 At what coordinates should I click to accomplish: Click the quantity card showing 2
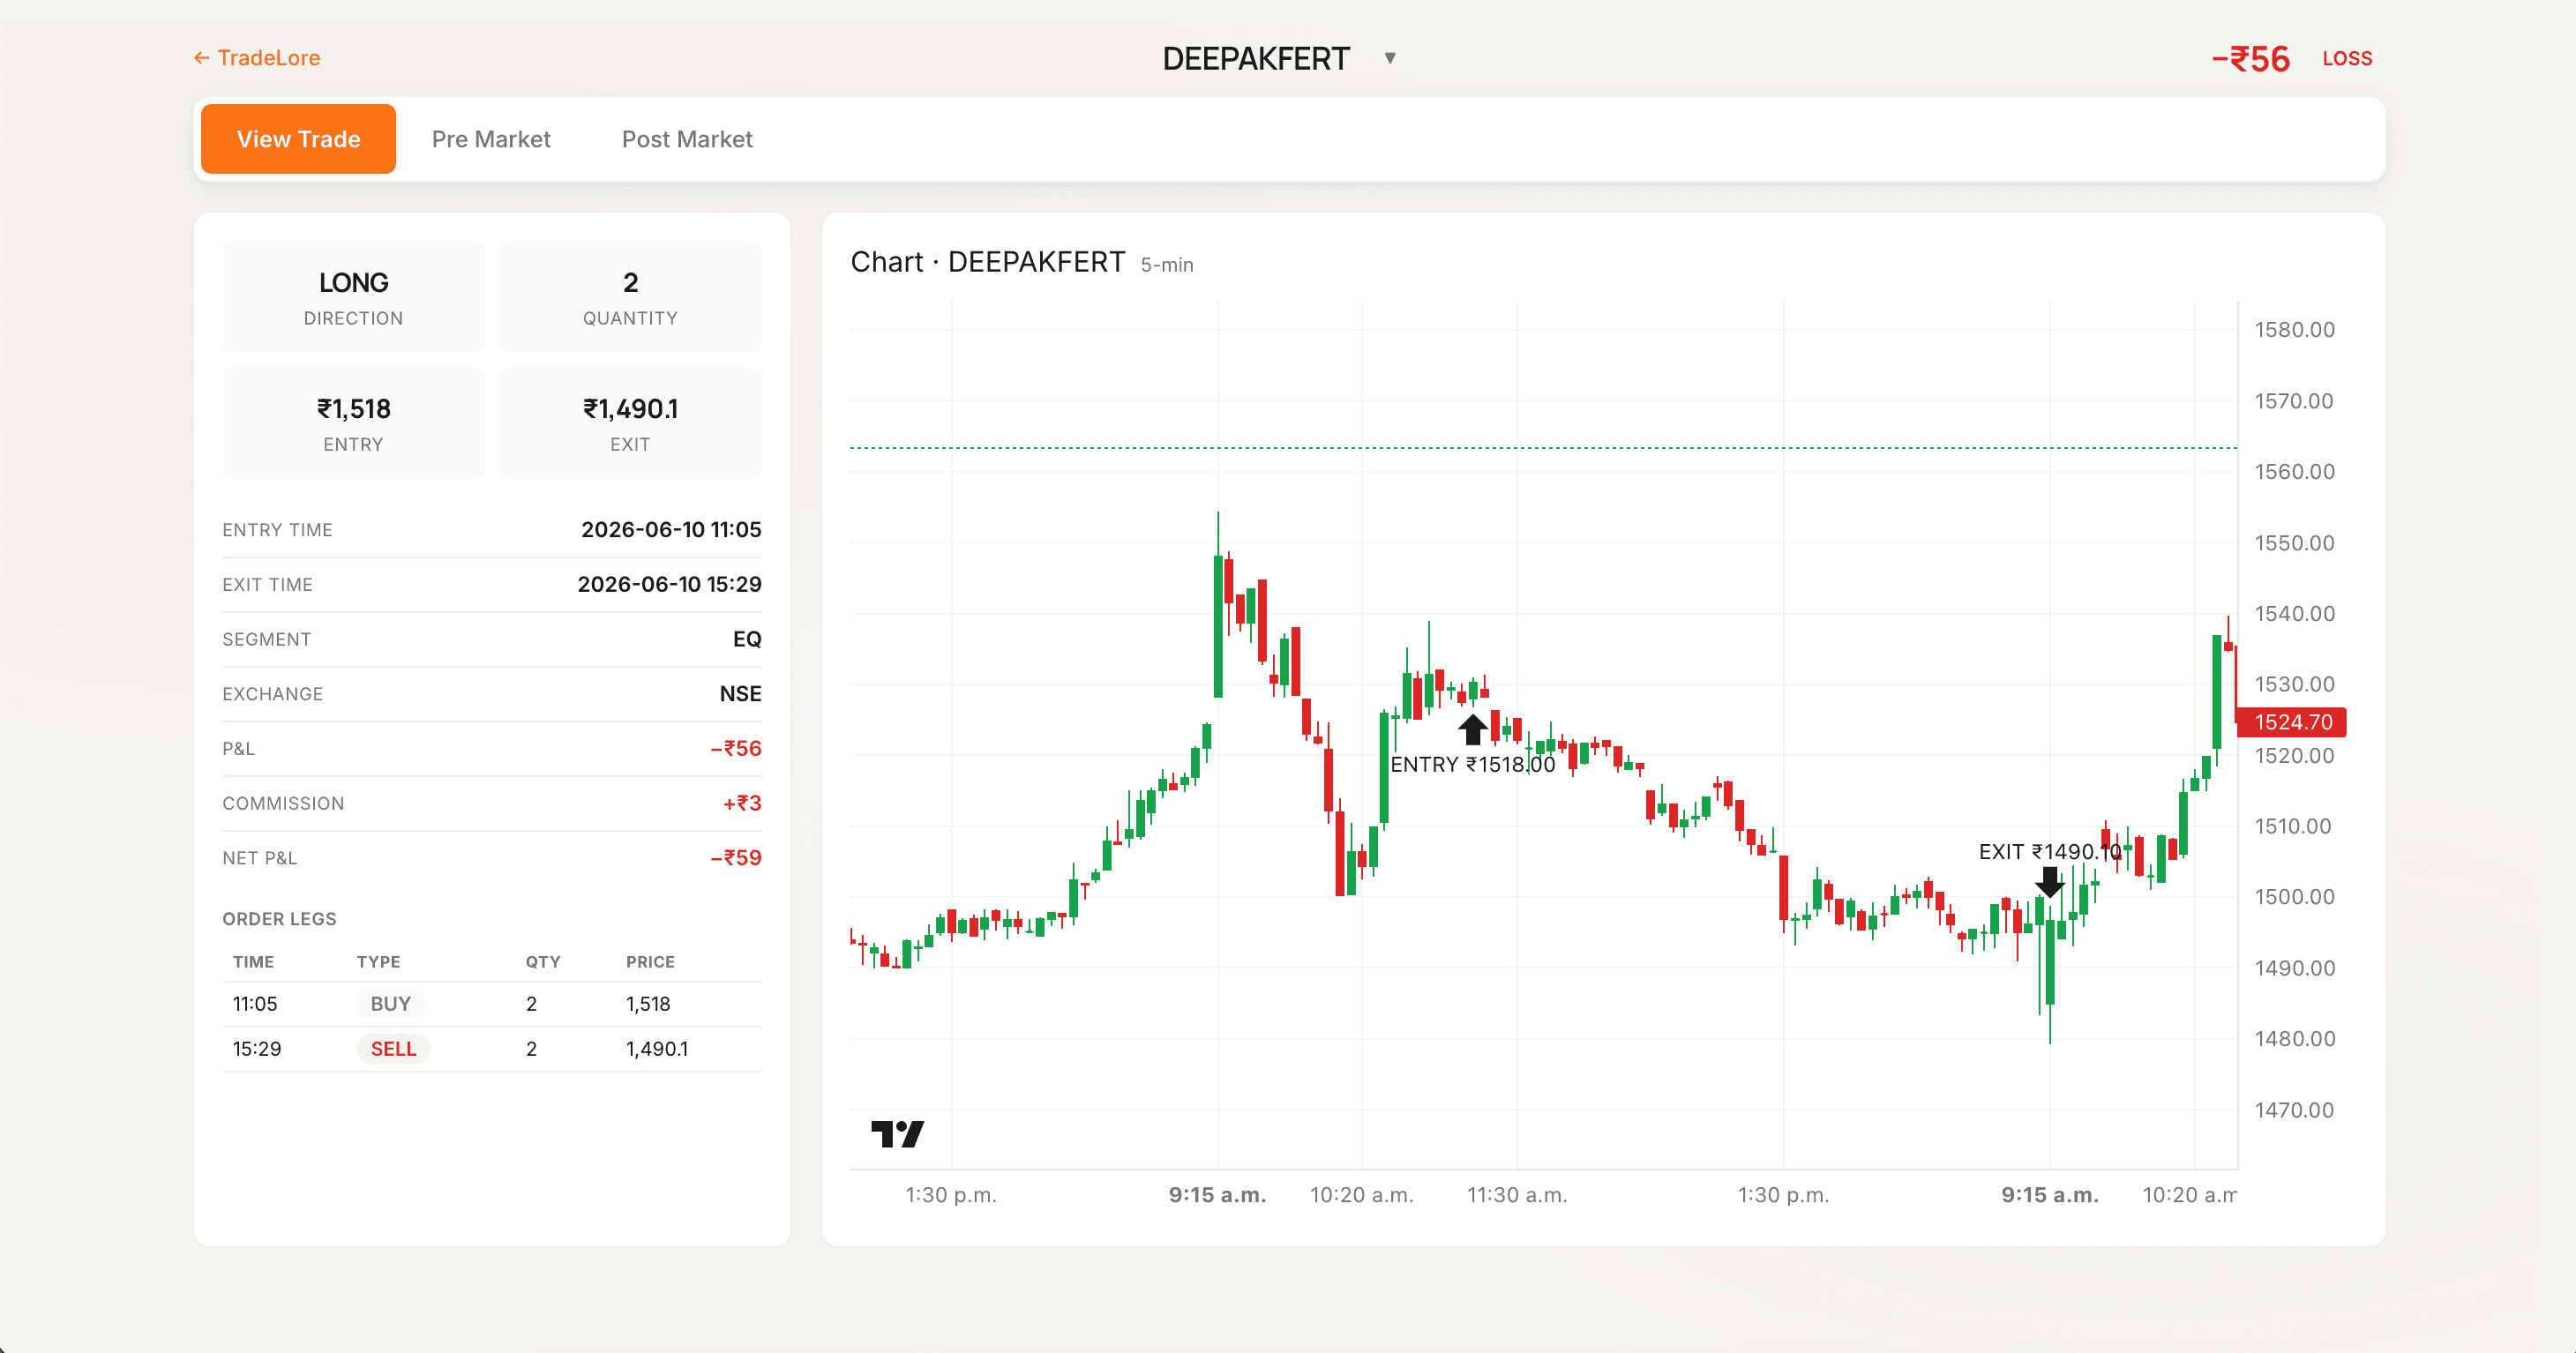tap(630, 296)
